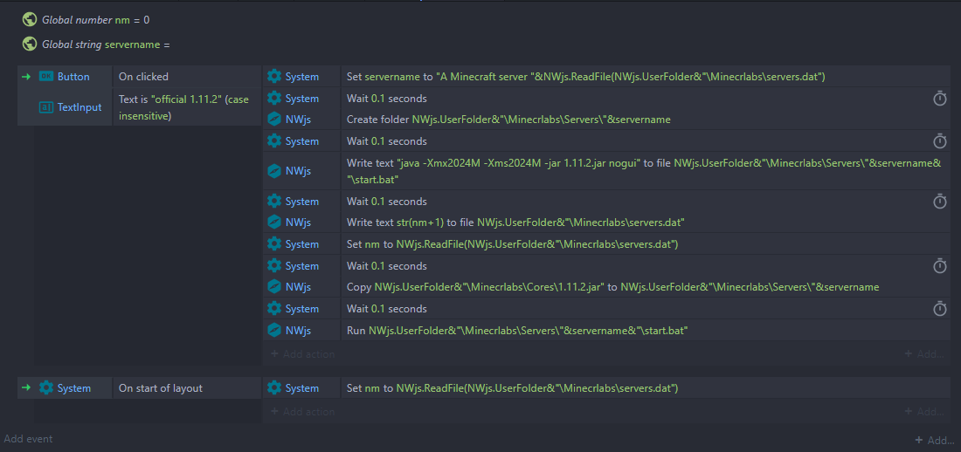The image size is (961, 452).
Task: Click the stopwatch icon on the third Wait 0.1 seconds action
Action: pos(939,201)
